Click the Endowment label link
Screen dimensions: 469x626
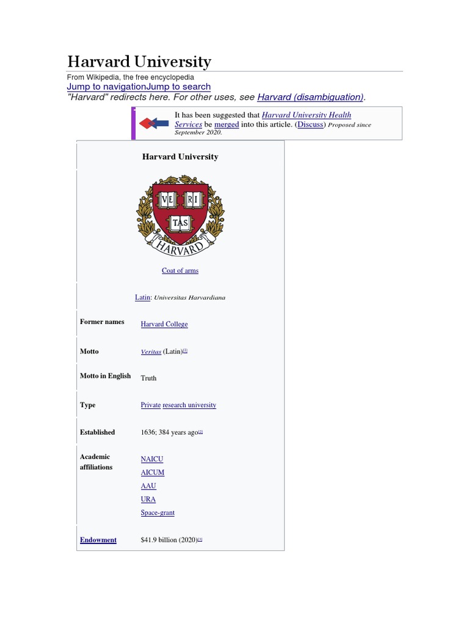(x=98, y=540)
